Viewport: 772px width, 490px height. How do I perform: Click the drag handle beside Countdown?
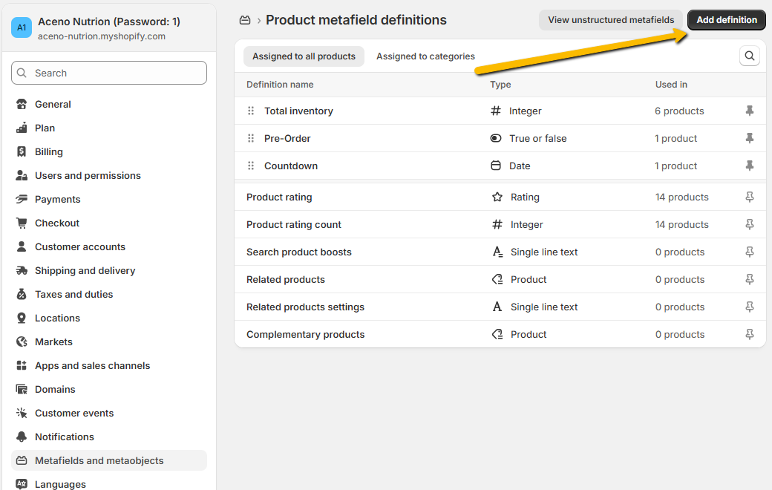coord(251,166)
